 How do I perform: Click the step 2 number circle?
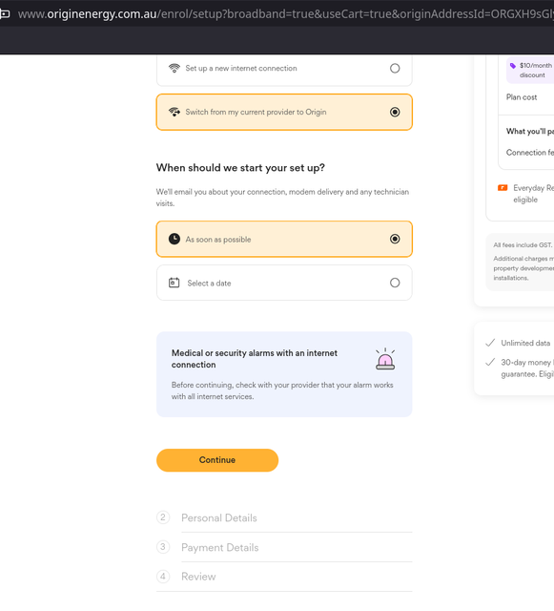click(x=163, y=517)
